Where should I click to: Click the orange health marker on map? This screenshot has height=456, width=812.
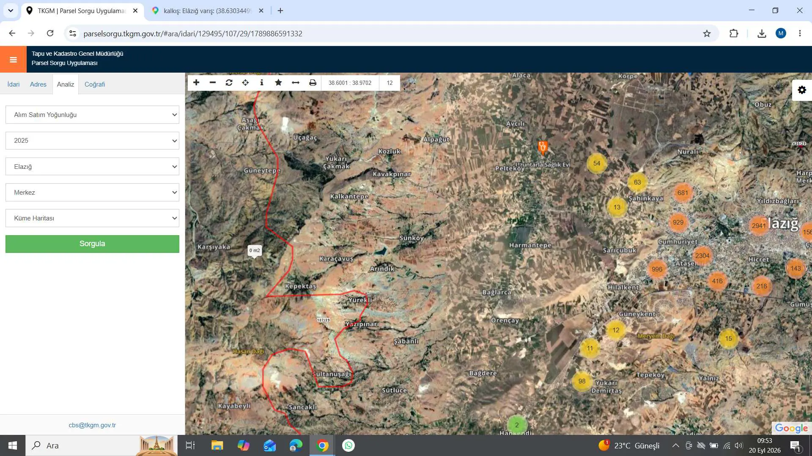coord(543,147)
